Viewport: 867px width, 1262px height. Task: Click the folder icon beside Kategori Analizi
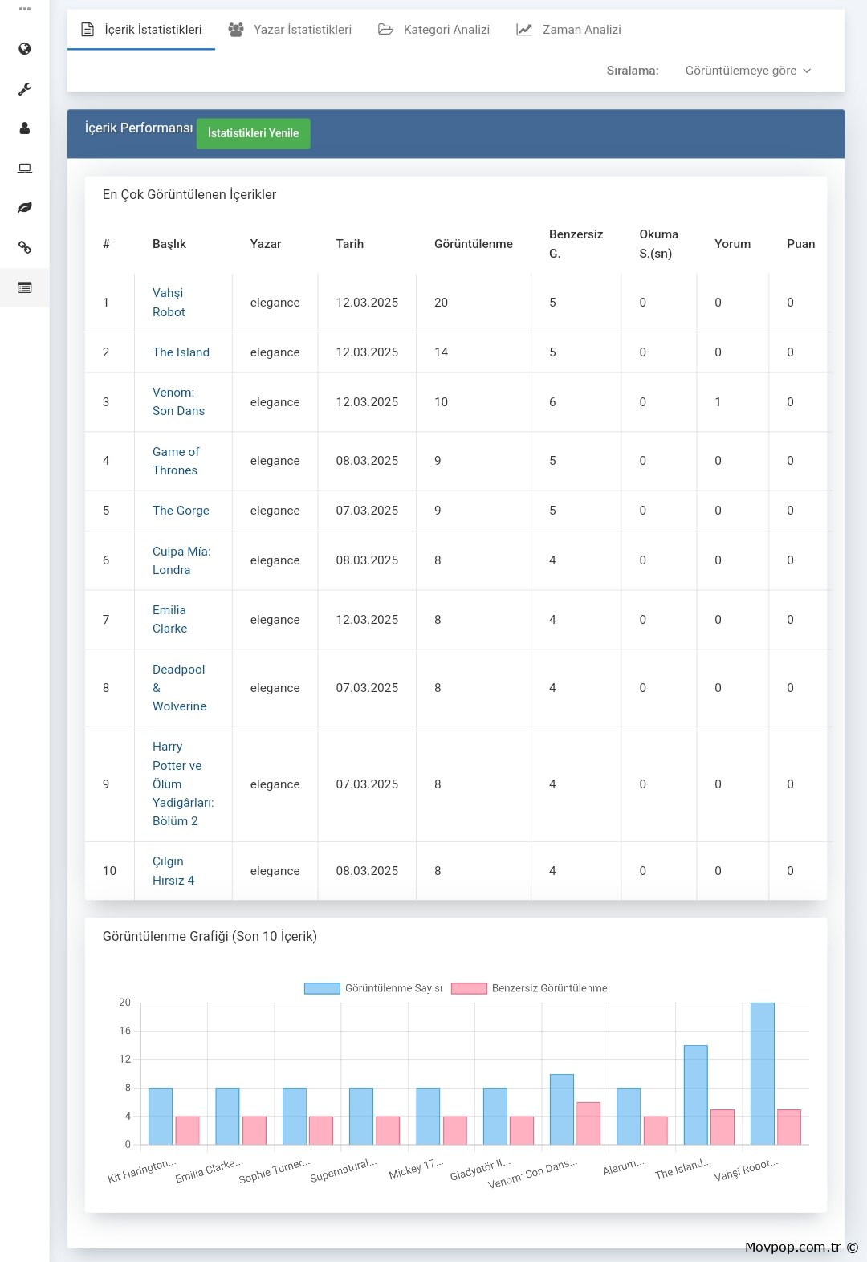[385, 30]
